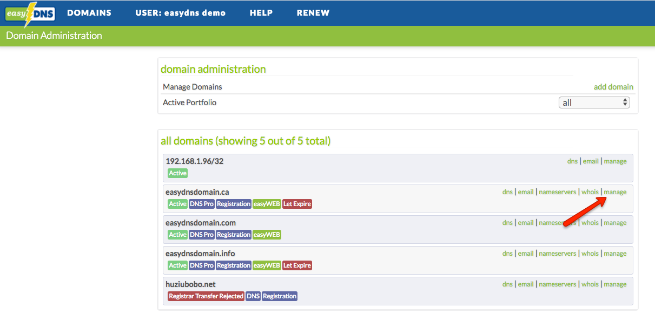Screen dimensions: 655x321
Task: Click the Domain Administration page title
Action: coord(54,36)
